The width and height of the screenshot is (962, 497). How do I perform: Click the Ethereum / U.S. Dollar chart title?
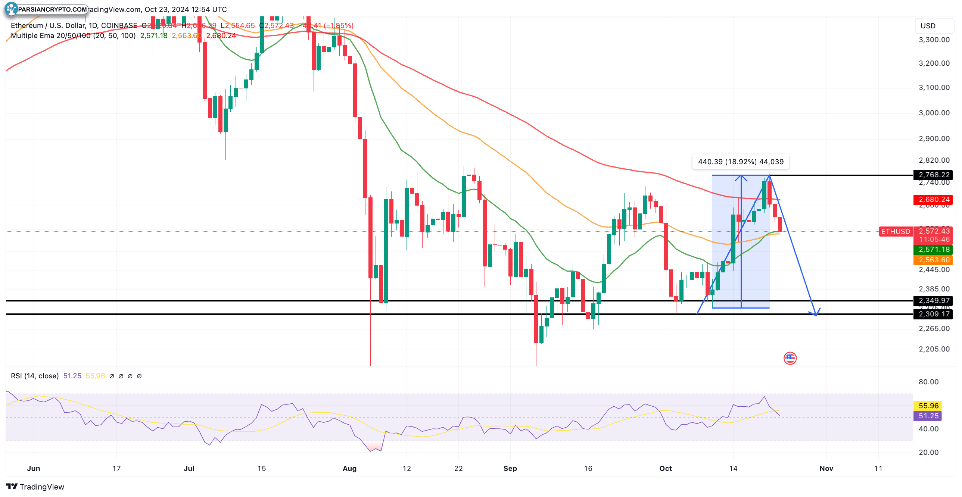(x=74, y=25)
